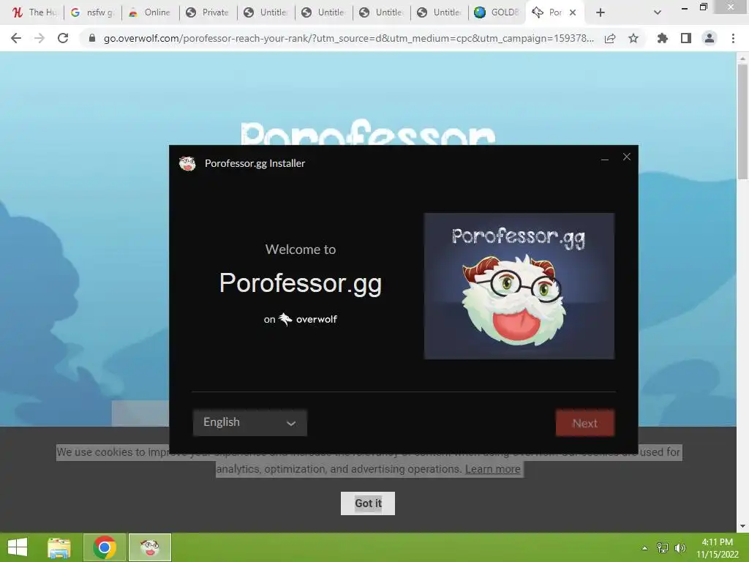Switch to the nsfw Google search tab
749x562 pixels.
pyautogui.click(x=92, y=12)
